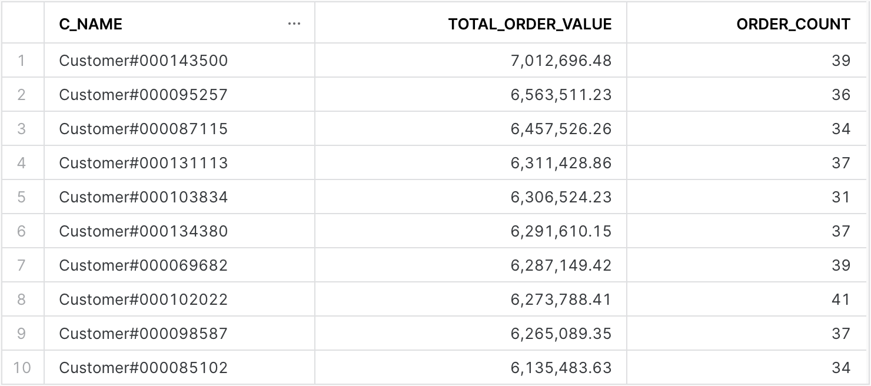Click the cell Customer#000143500
The height and width of the screenshot is (386, 871).
click(x=179, y=60)
